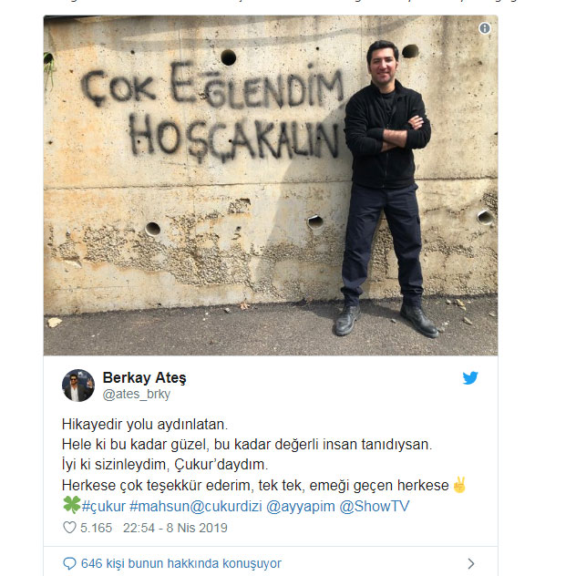Follow the #çukur hashtag
Viewport: 576px width, 576px height.
104,506
